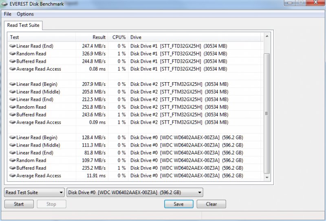Select the 205.8 MB/s result cell
Screen dimensions: 326x221
tap(94, 92)
